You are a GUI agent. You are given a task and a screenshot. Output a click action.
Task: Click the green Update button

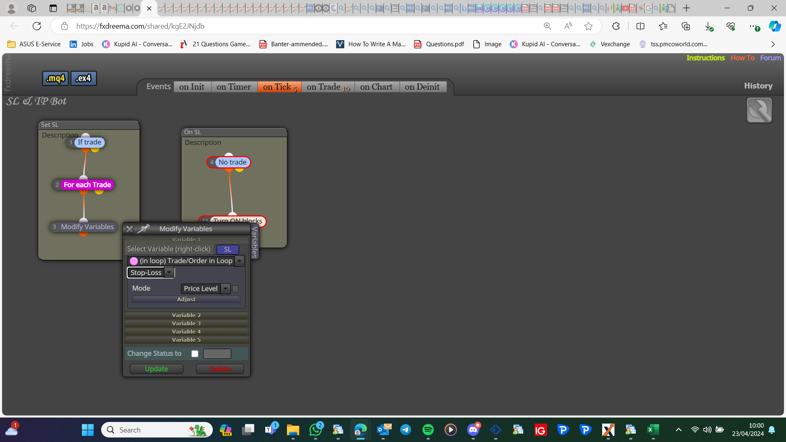point(156,369)
